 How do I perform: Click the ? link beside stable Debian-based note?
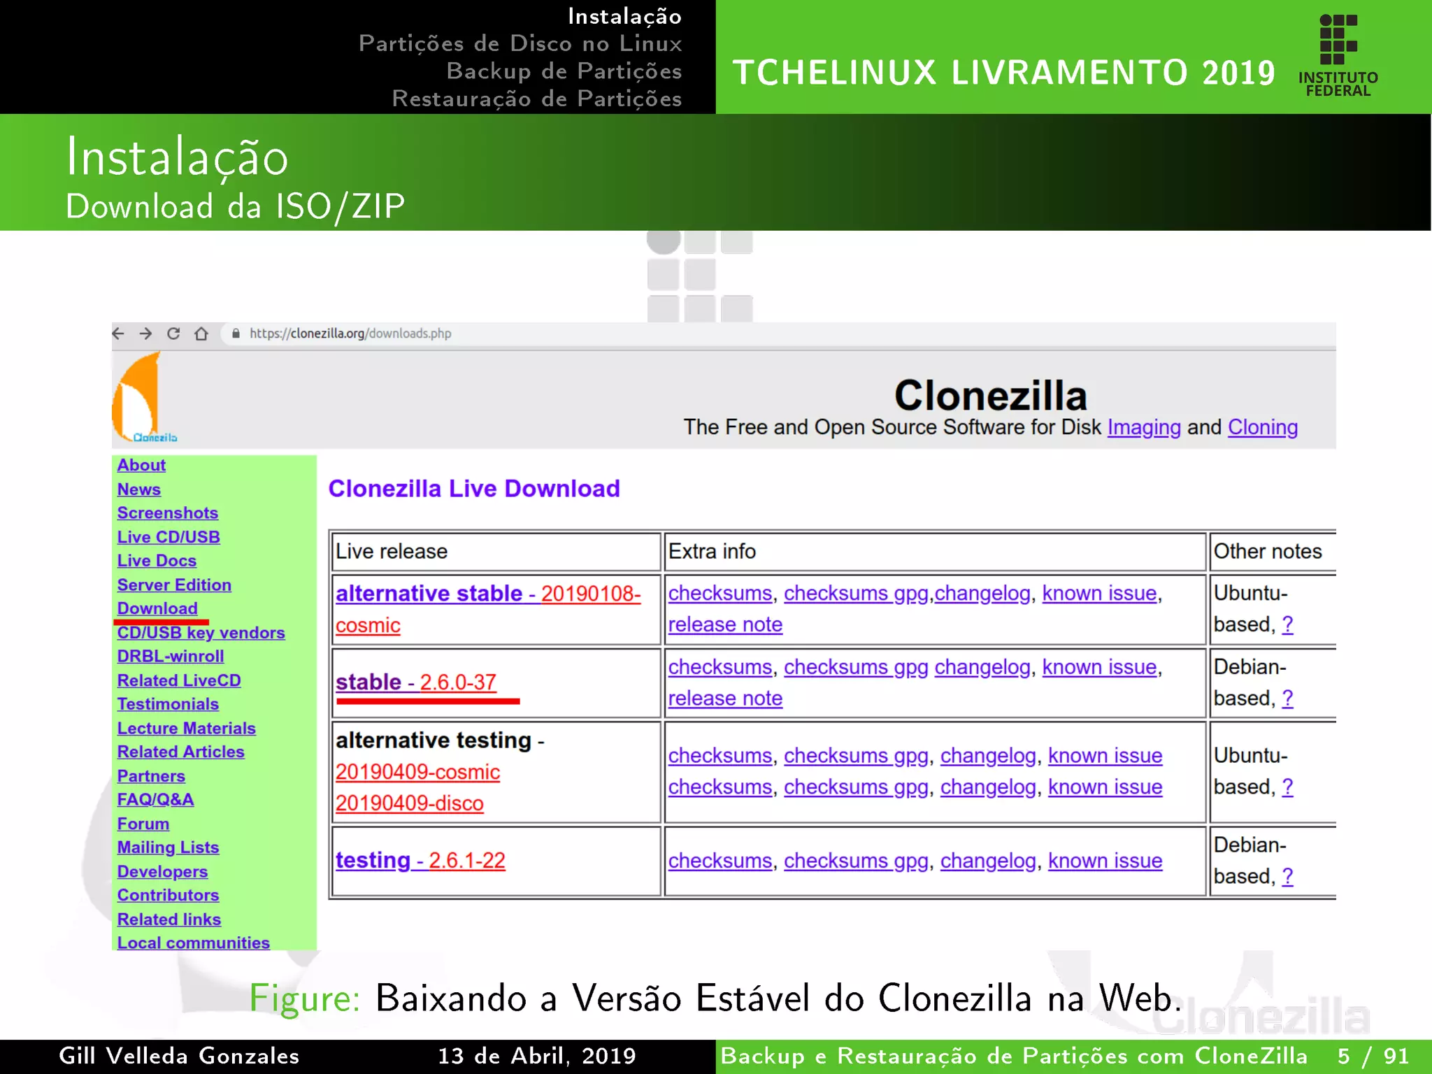coord(1287,698)
